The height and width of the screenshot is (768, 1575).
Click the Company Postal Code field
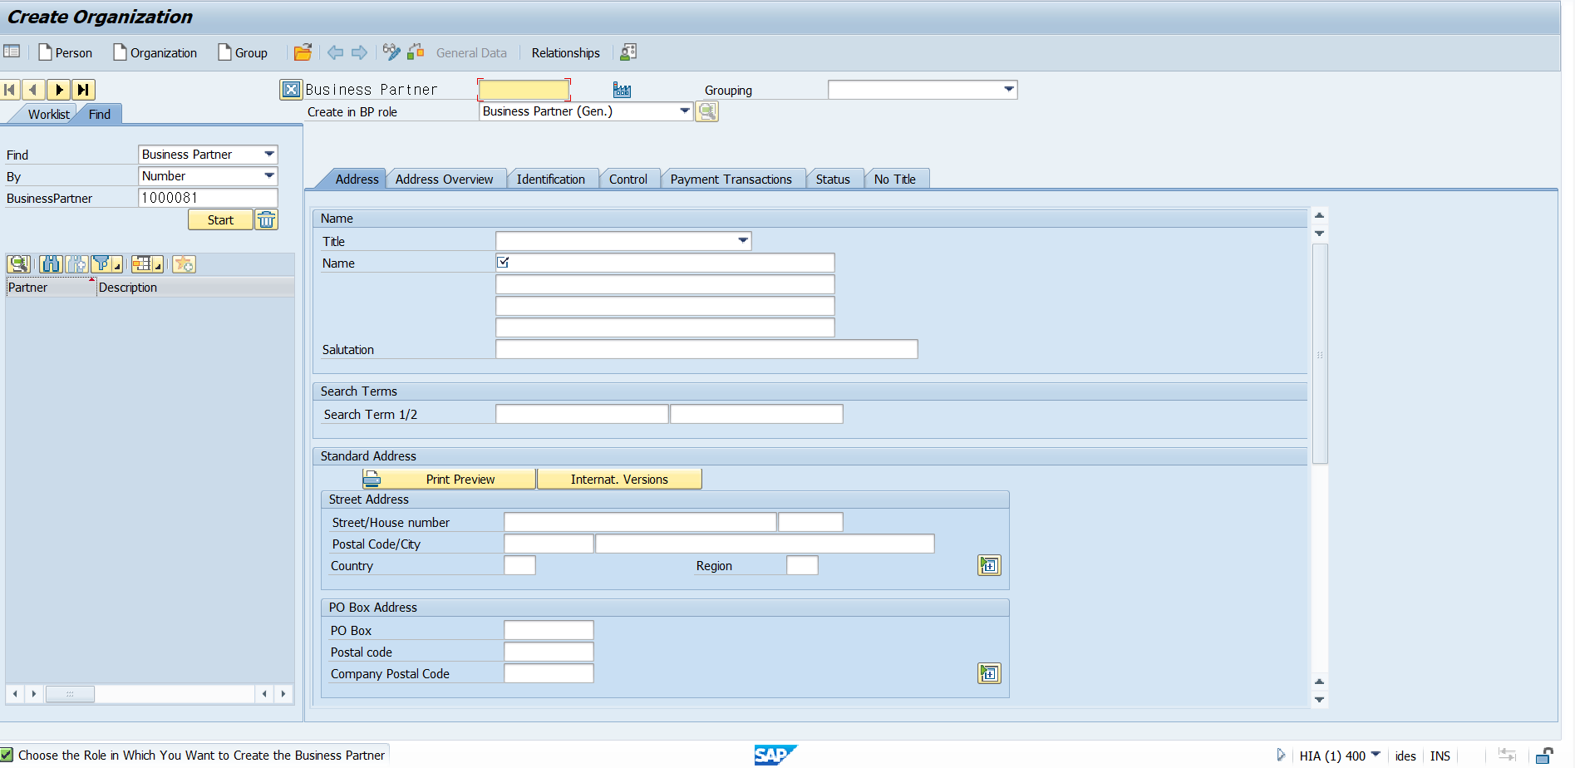[549, 673]
